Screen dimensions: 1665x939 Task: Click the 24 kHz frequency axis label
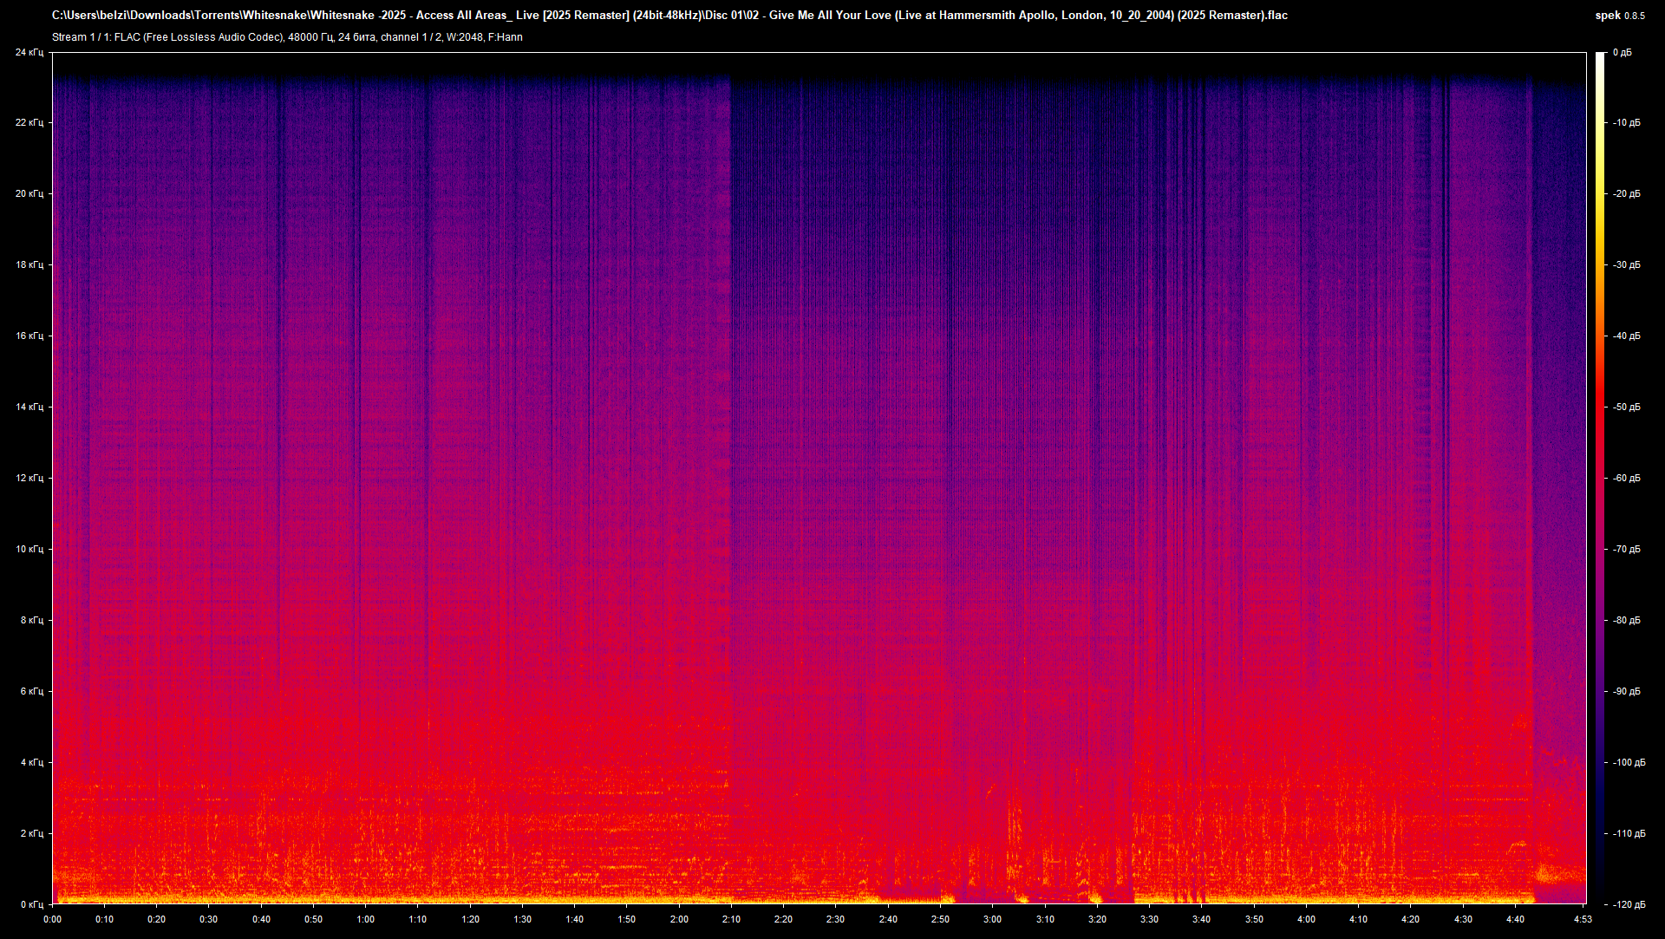tap(29, 53)
